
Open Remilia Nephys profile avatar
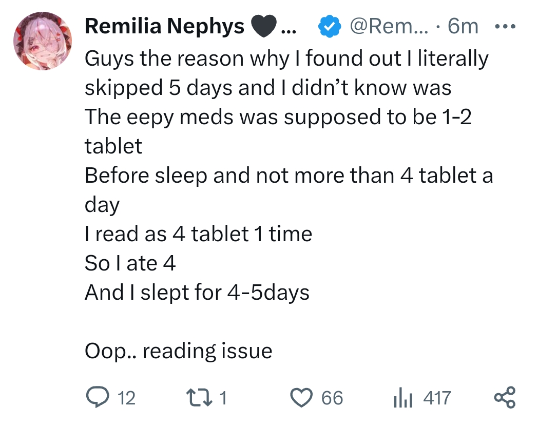[43, 41]
